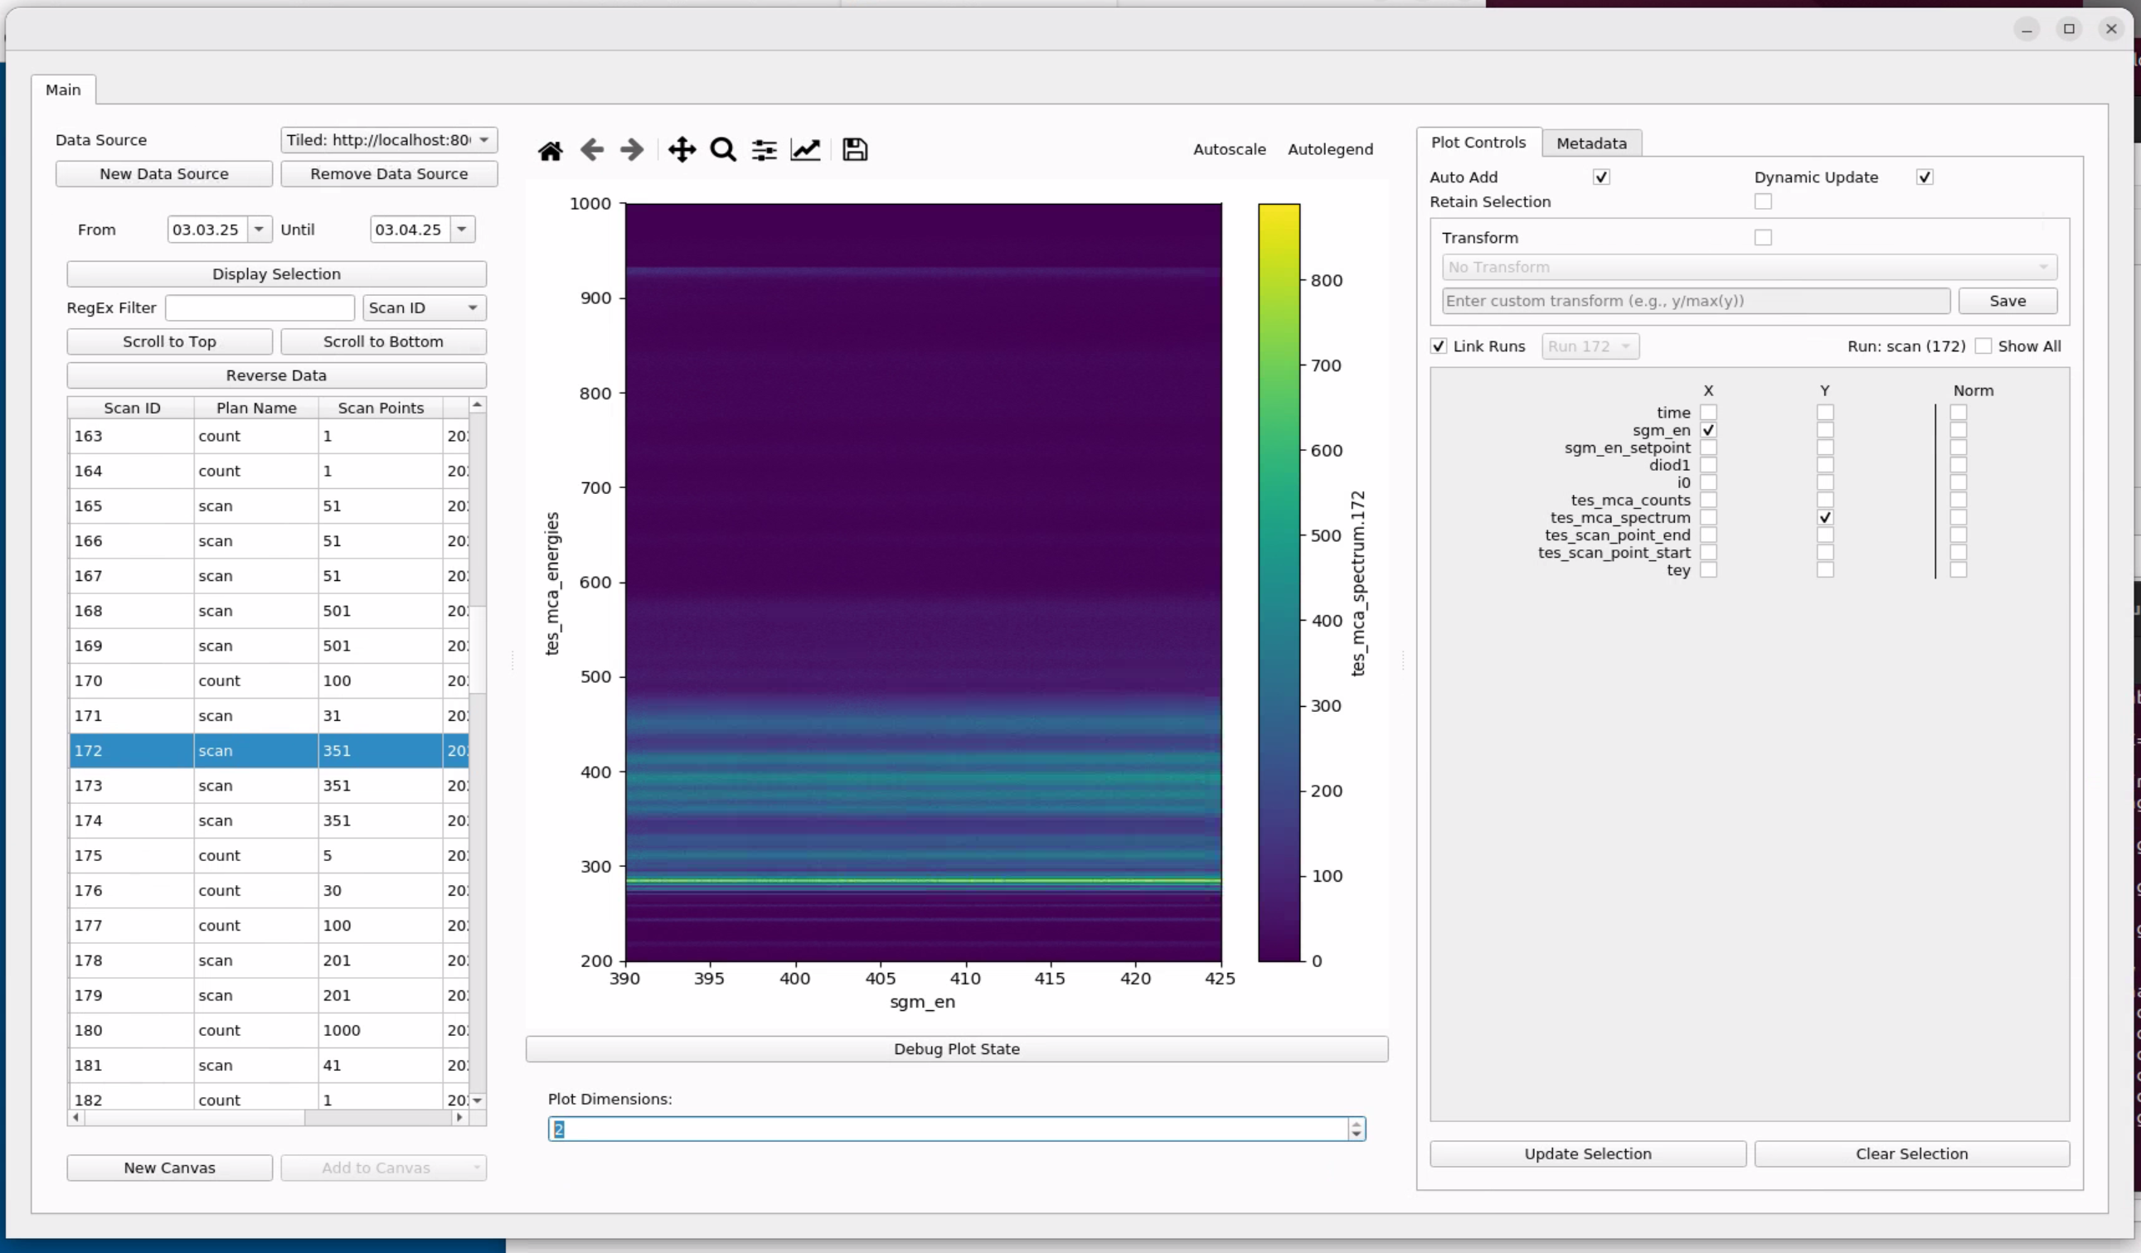The width and height of the screenshot is (2141, 1253).
Task: Toggle the Auto Add checkbox
Action: point(1600,177)
